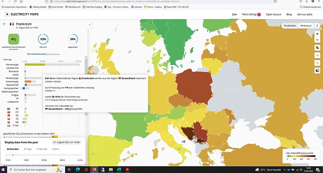
Task: Click the CO₂ intensity color legend bar
Action: pos(301,156)
